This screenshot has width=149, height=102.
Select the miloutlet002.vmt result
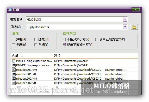point(27,79)
